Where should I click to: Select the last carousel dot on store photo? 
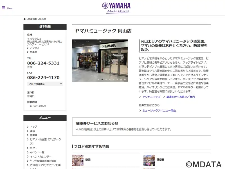click(x=125, y=79)
